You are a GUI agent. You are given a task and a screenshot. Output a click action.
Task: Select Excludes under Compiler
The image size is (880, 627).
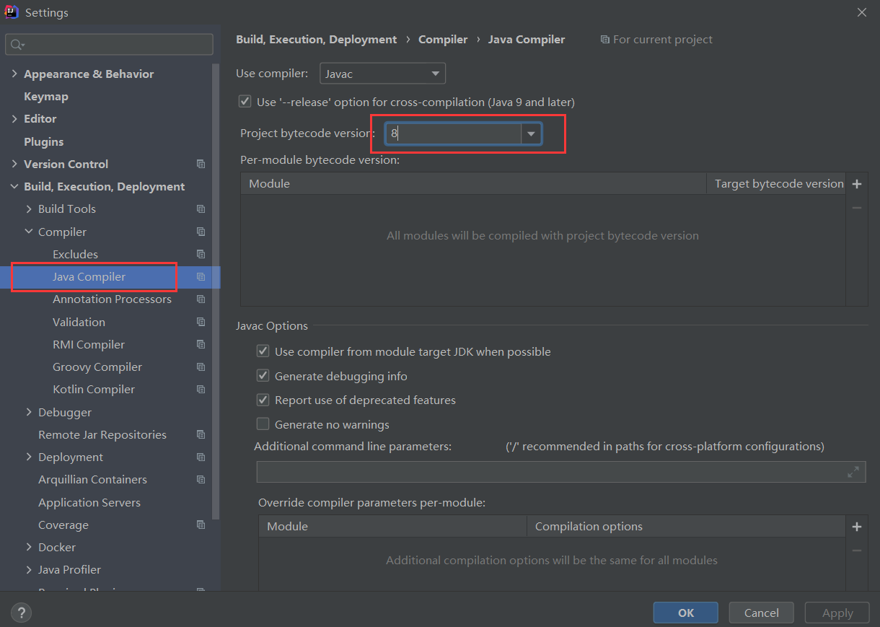pos(75,254)
